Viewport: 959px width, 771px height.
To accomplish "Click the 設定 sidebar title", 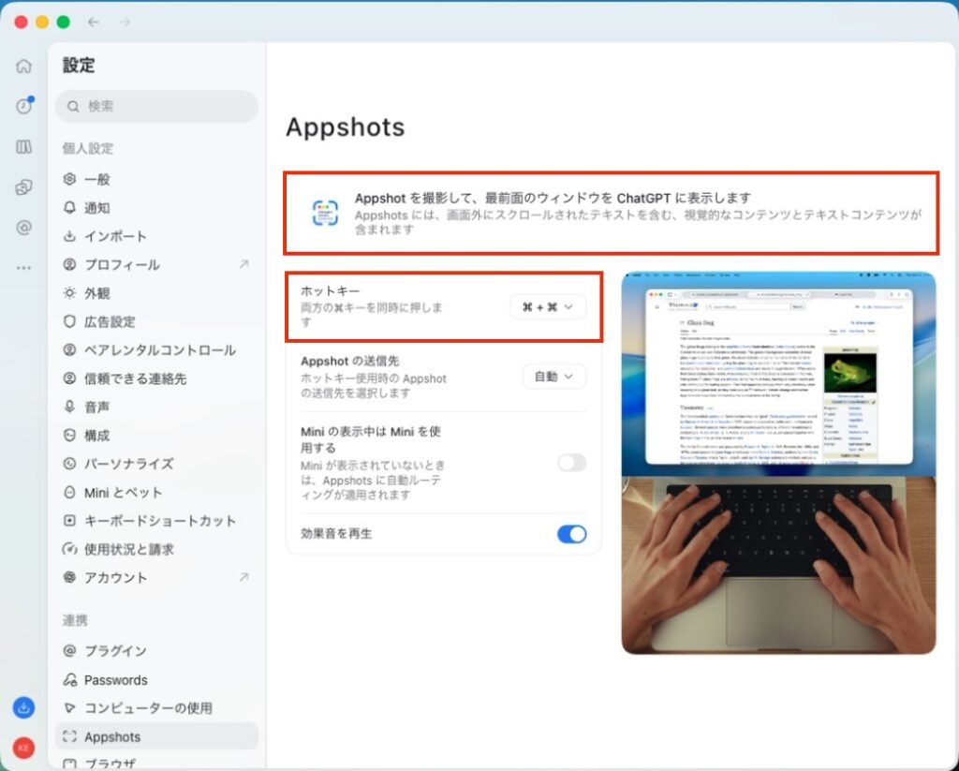I will pos(79,65).
